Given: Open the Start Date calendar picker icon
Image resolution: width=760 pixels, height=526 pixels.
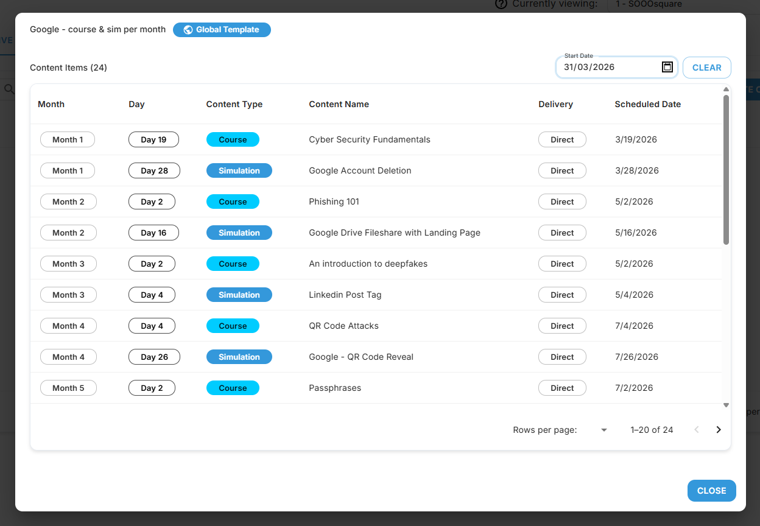Looking at the screenshot, I should [x=667, y=67].
